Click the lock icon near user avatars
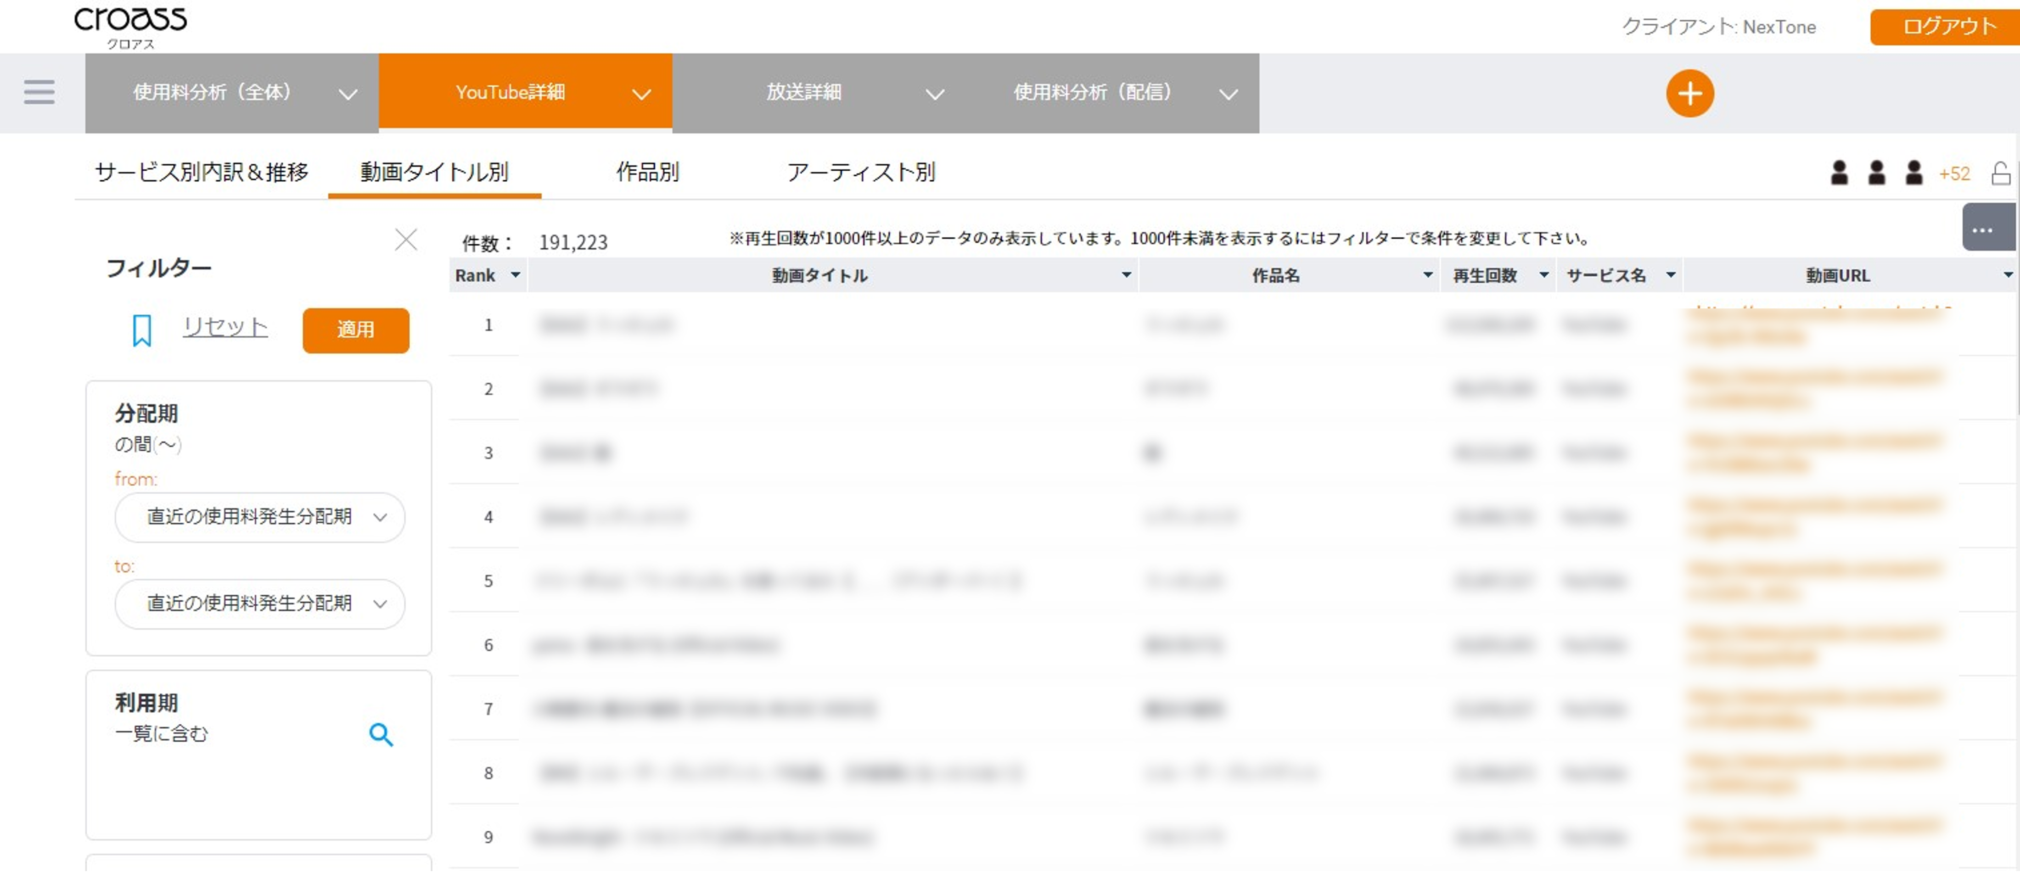The width and height of the screenshot is (2020, 878). [2000, 173]
